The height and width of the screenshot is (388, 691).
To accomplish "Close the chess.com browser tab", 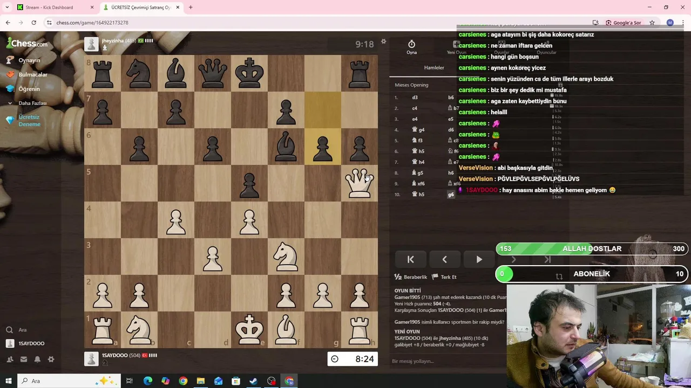I will [x=177, y=8].
